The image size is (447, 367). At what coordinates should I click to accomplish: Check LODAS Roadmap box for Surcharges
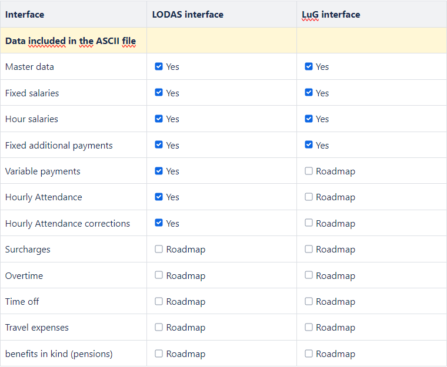159,249
